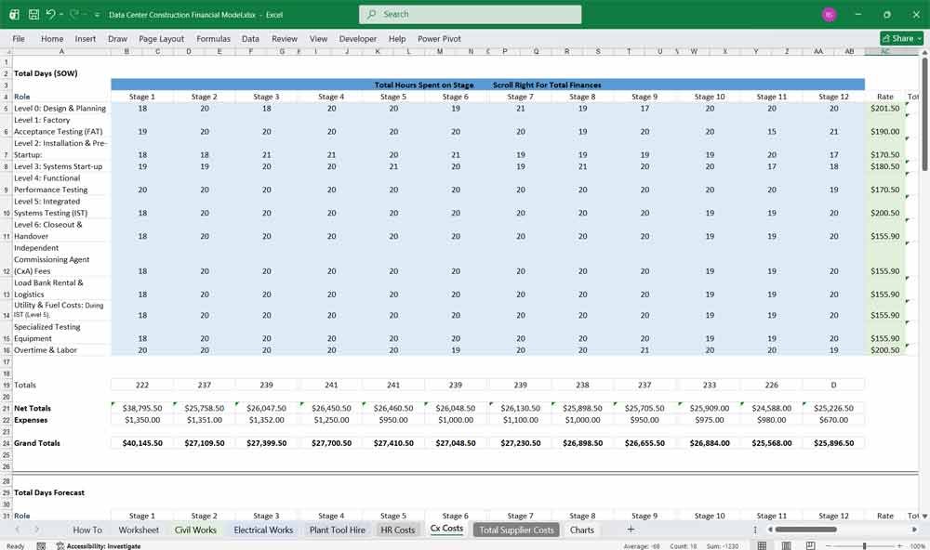Screen dimensions: 930x550
Task: Open the Formulas ribbon tab
Action: click(x=214, y=38)
